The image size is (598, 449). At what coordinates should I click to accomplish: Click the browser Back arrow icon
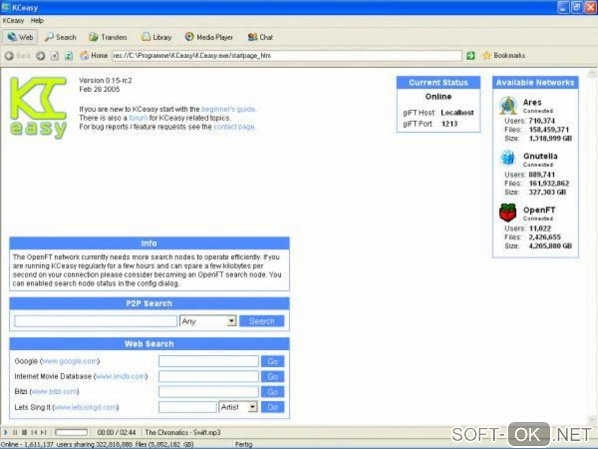click(x=9, y=56)
